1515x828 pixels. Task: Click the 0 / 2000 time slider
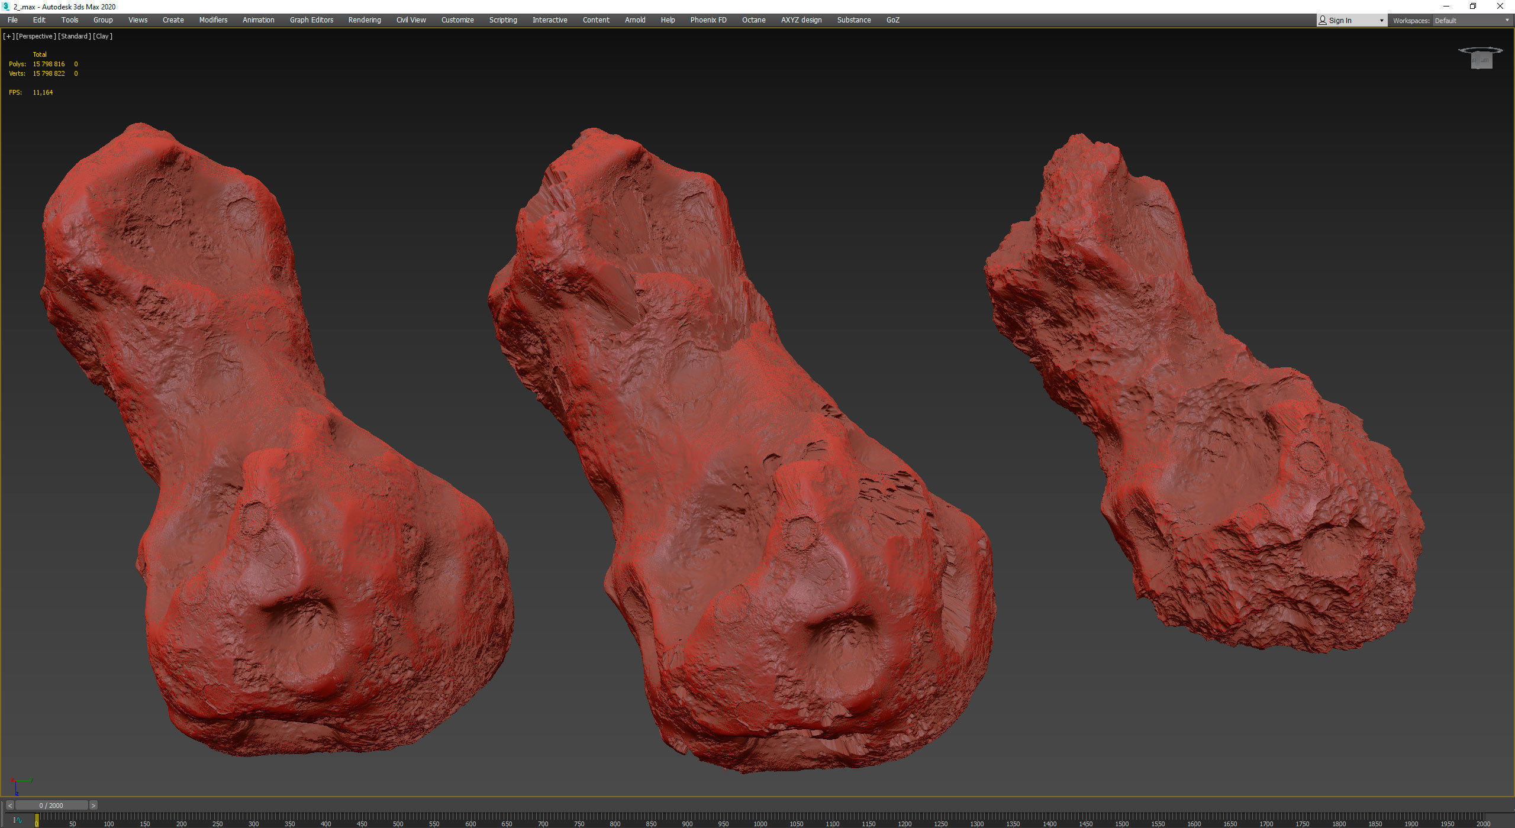tap(51, 806)
